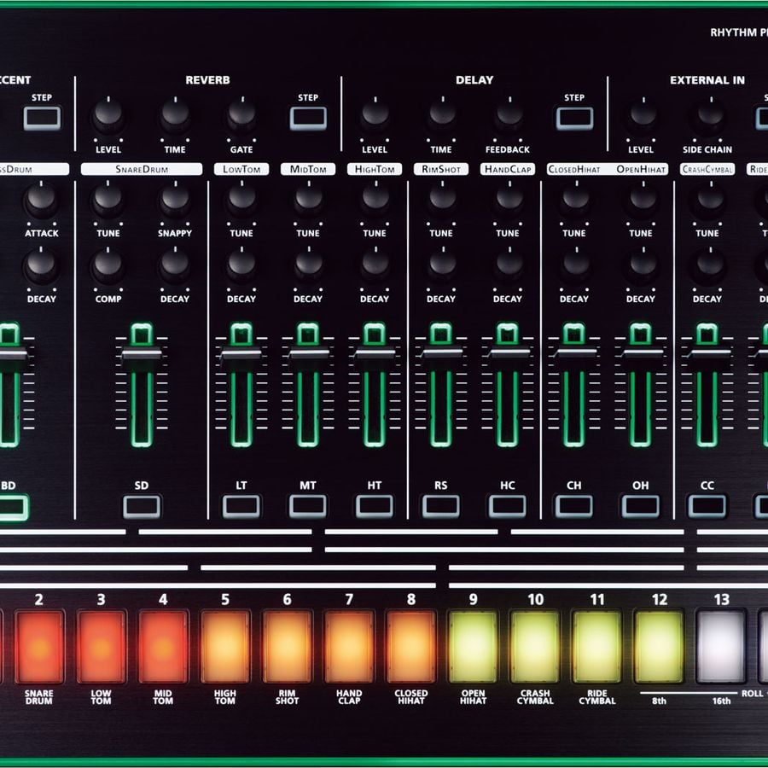The image size is (768, 768).
Task: Select the CH instrument select button
Action: pos(574,506)
